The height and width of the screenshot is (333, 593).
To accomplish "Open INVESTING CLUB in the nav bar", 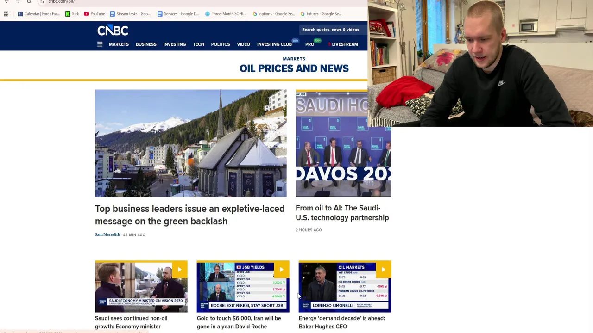I will (x=274, y=44).
